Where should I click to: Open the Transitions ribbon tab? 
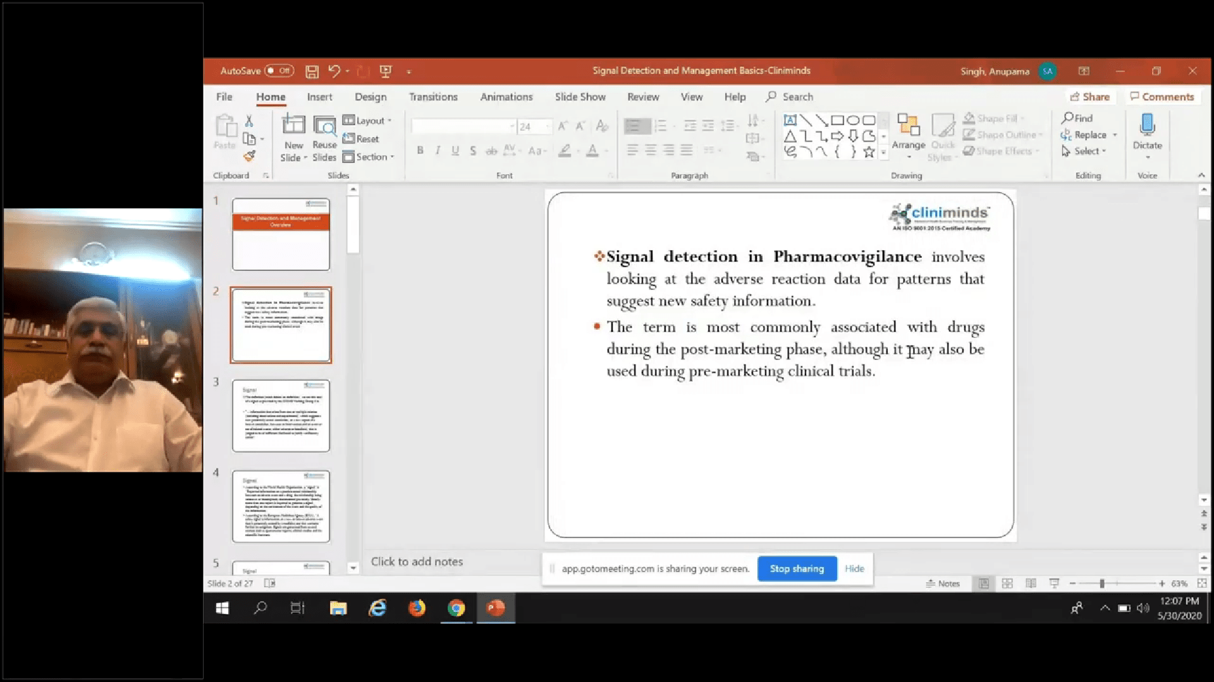pyautogui.click(x=433, y=97)
